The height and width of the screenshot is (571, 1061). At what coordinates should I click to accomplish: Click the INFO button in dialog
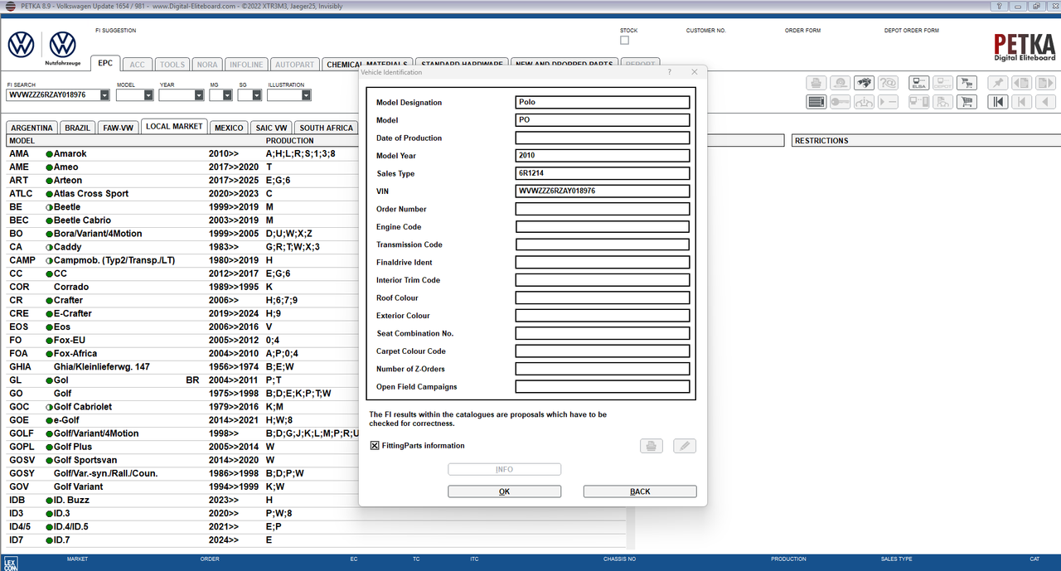[504, 469]
